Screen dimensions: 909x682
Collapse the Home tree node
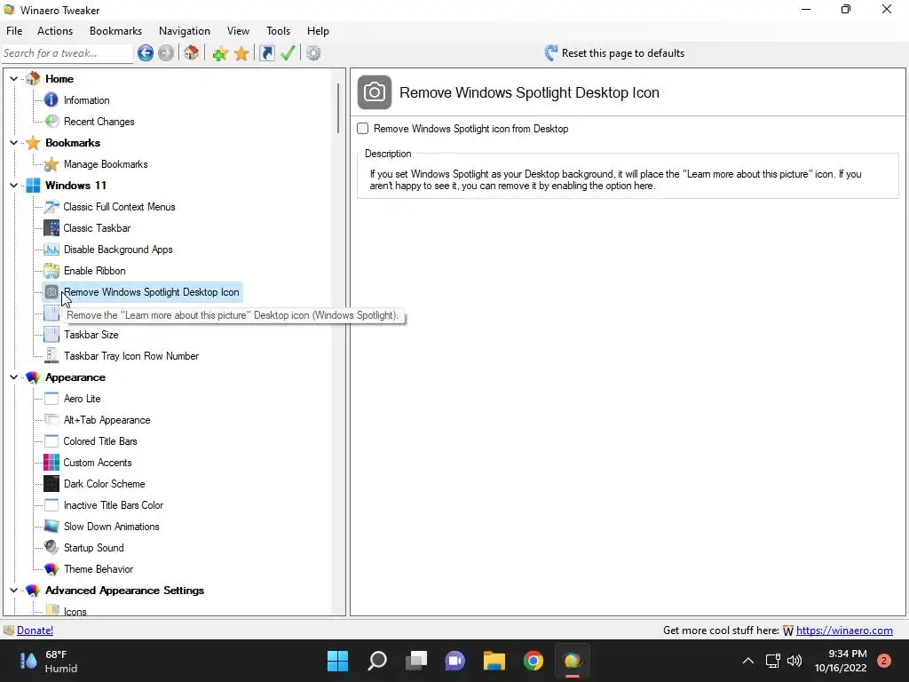click(14, 78)
